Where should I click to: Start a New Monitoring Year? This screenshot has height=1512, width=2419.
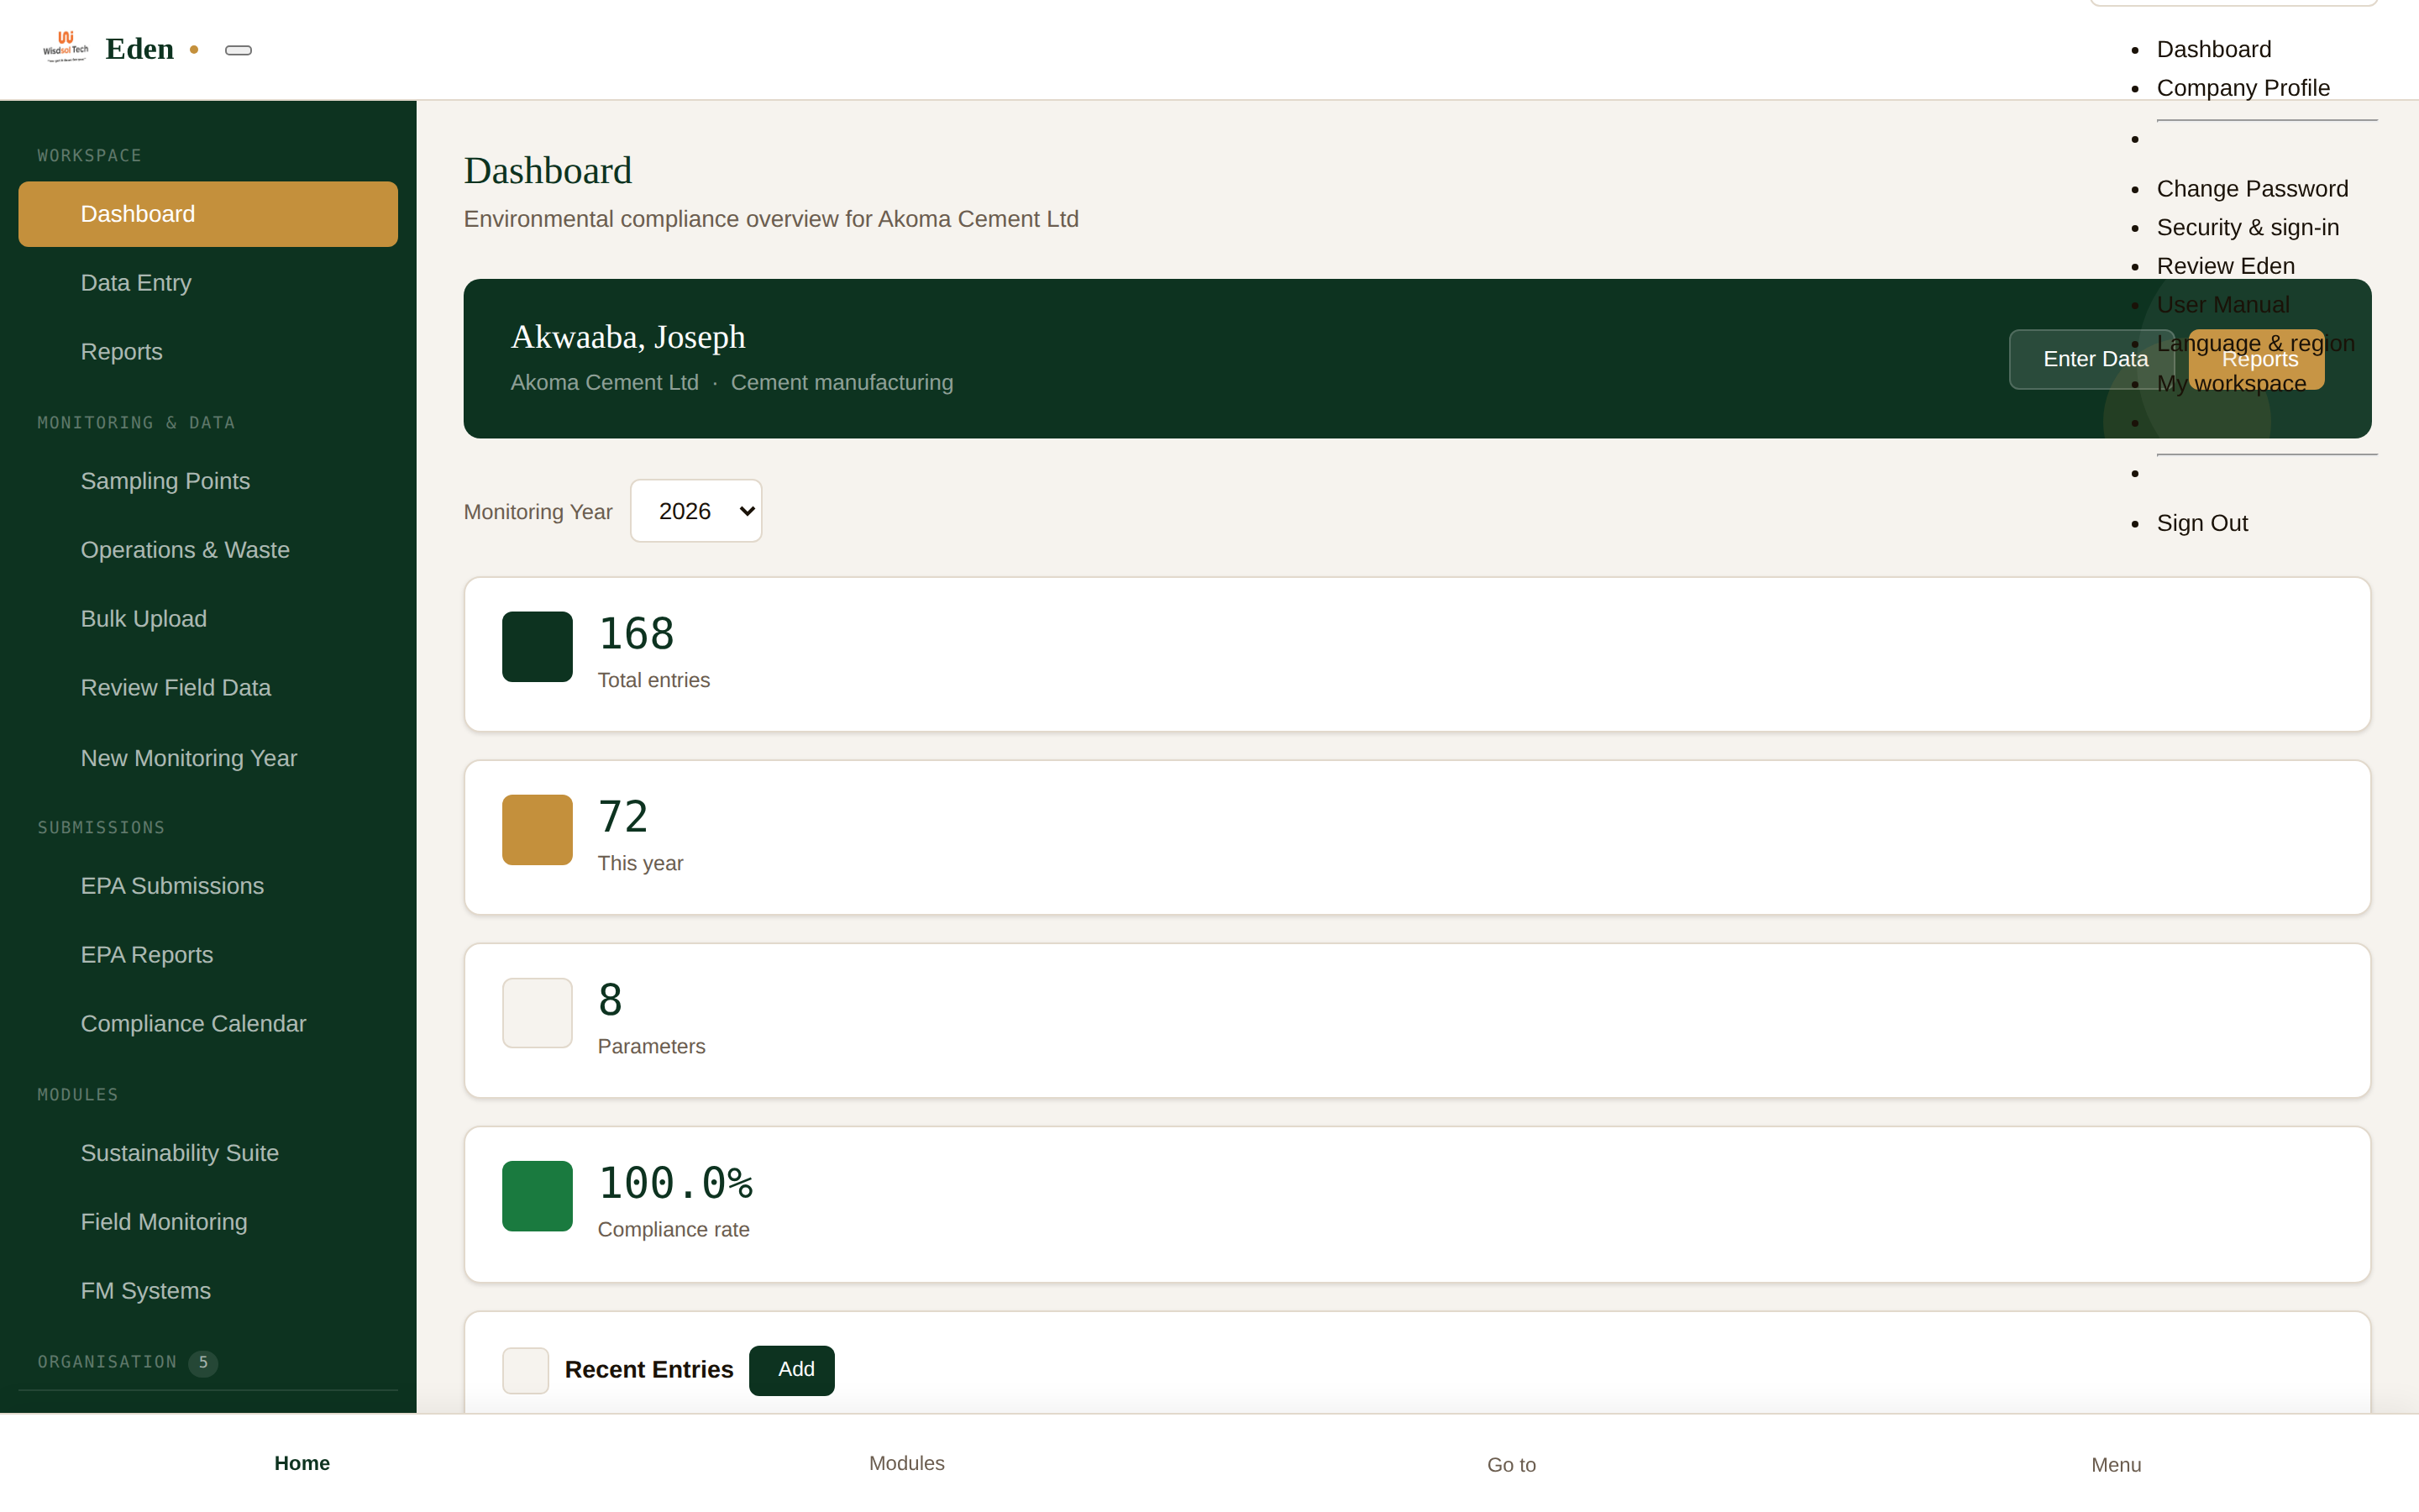(208, 758)
